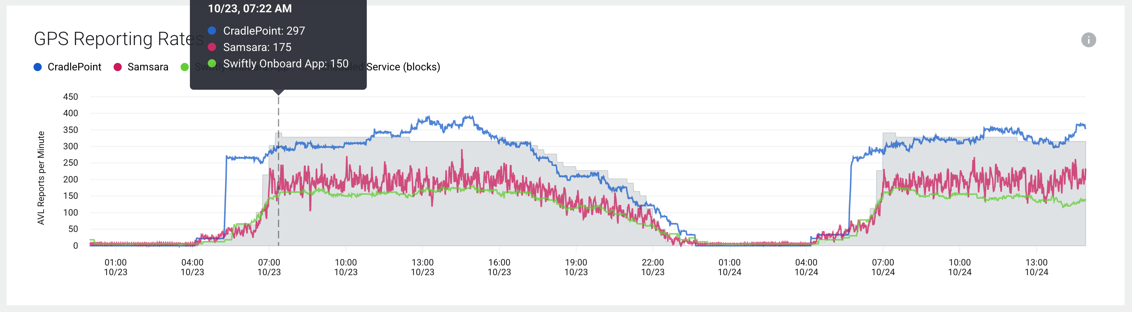Select "Swiftly Onboard App: 150" tooltip text
This screenshot has height=312, width=1132.
(286, 64)
